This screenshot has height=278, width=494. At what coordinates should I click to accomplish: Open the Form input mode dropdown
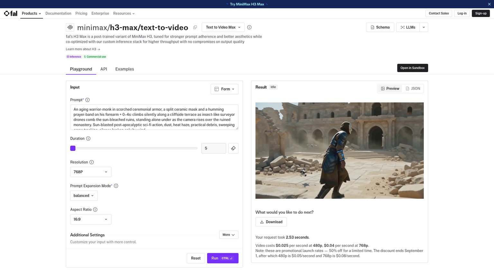(x=224, y=89)
